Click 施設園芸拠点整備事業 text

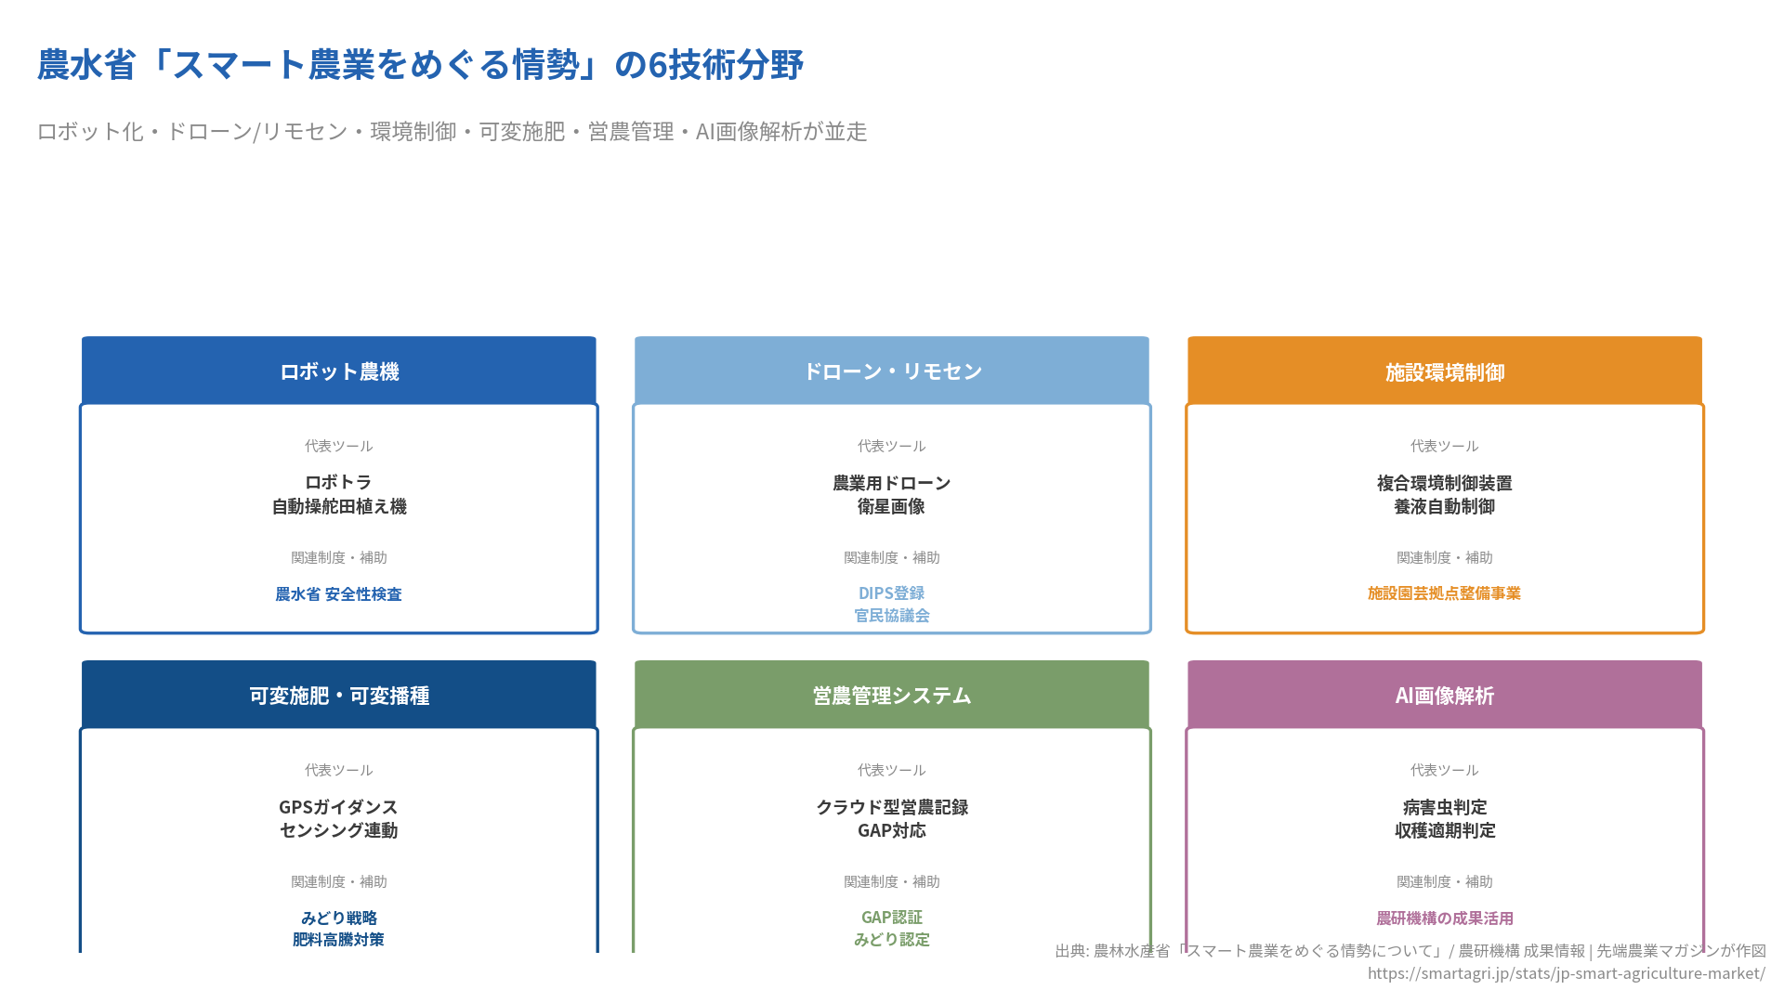[x=1445, y=593]
